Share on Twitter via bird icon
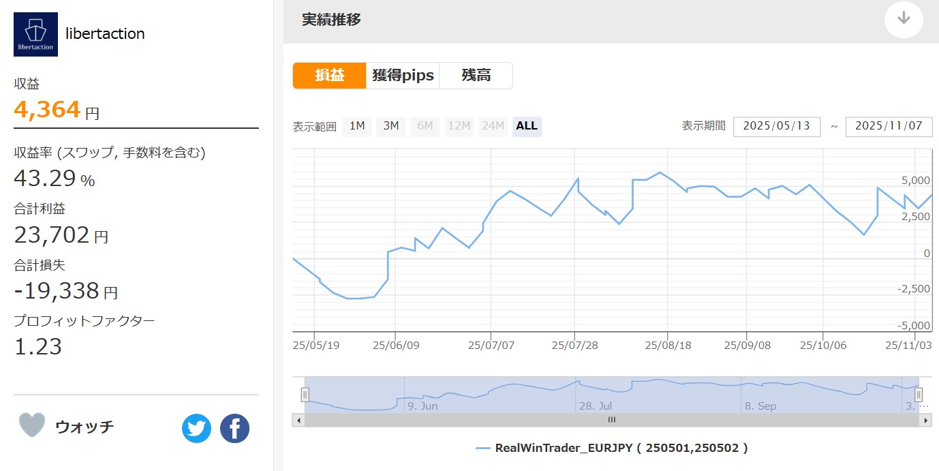 tap(196, 429)
